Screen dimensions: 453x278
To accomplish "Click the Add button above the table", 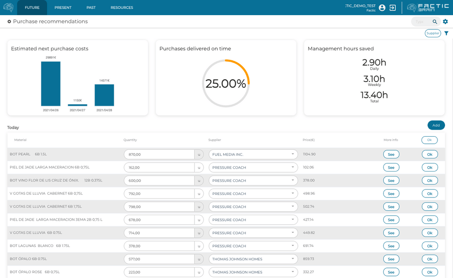I will [x=436, y=125].
